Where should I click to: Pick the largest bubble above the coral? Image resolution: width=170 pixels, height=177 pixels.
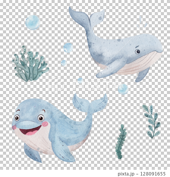(x=33, y=22)
